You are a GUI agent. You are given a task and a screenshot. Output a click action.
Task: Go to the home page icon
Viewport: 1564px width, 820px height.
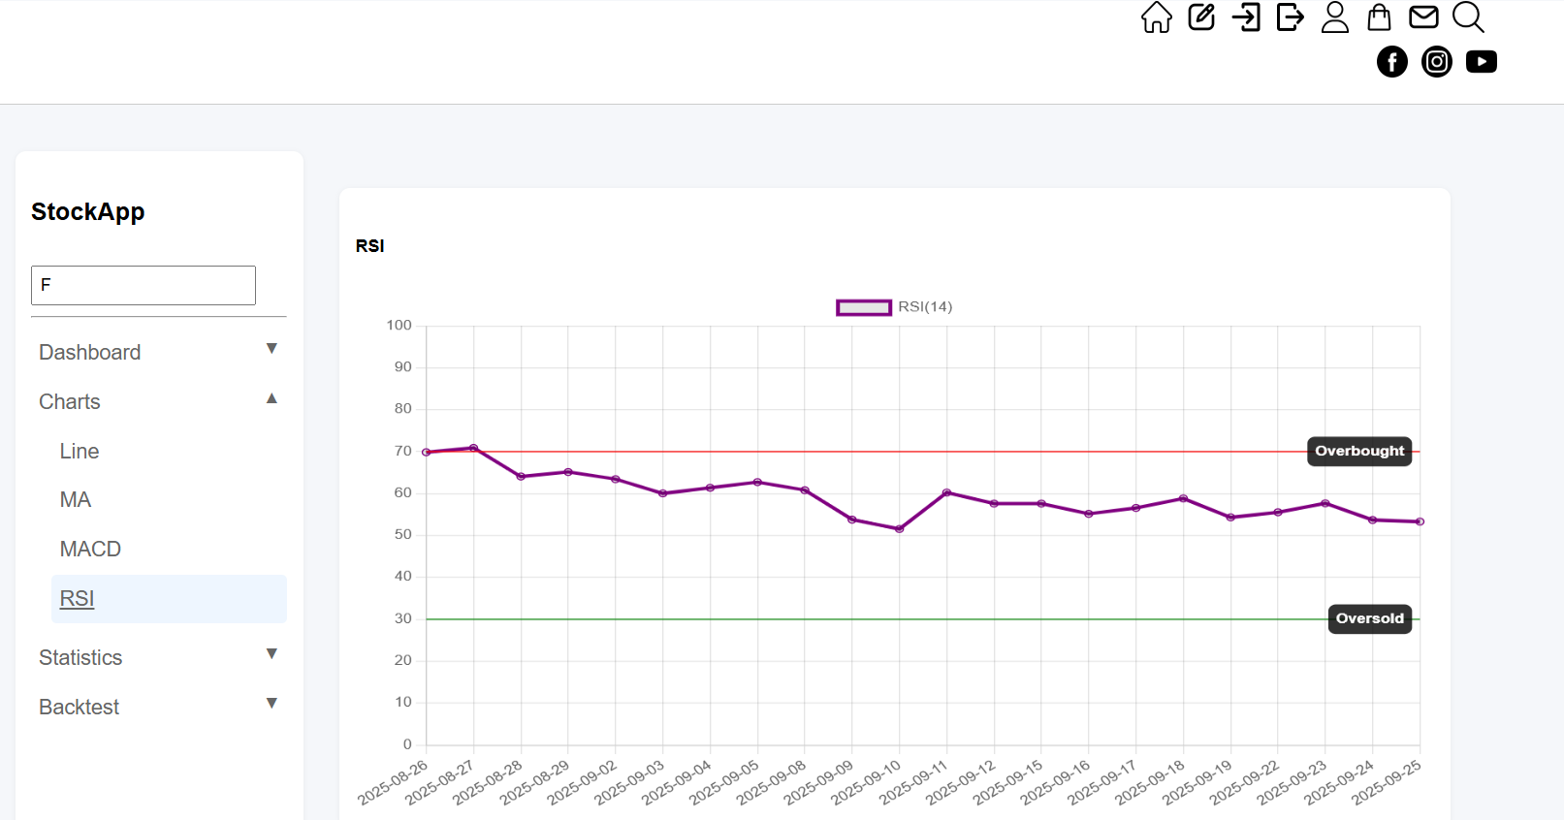[x=1156, y=17]
